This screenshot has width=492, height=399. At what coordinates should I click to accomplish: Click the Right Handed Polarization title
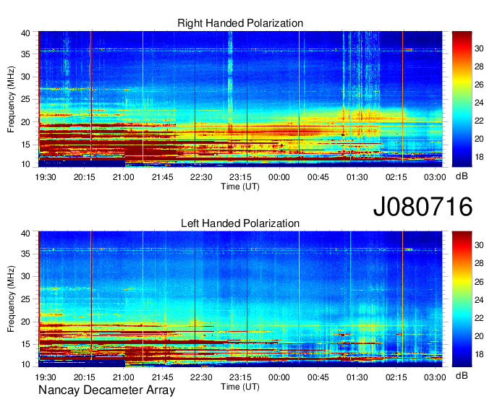click(240, 23)
